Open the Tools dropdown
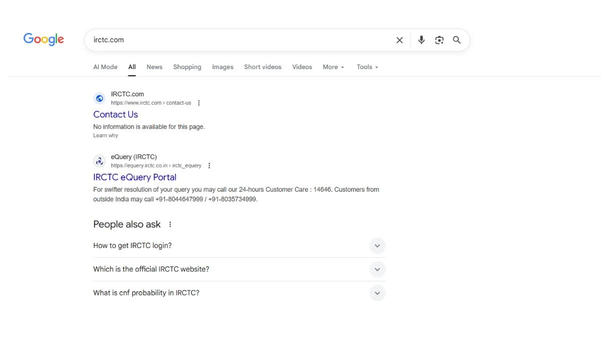The height and width of the screenshot is (338, 601). pyautogui.click(x=367, y=67)
